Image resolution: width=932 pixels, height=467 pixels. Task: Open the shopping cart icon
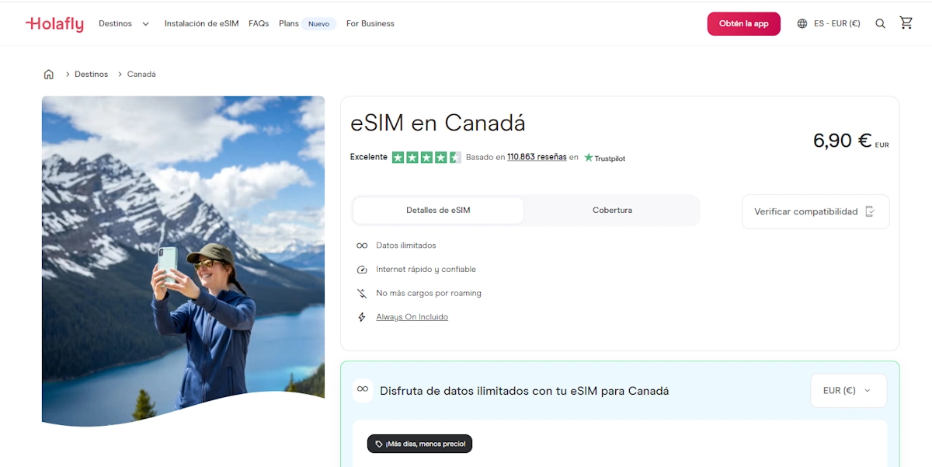906,23
